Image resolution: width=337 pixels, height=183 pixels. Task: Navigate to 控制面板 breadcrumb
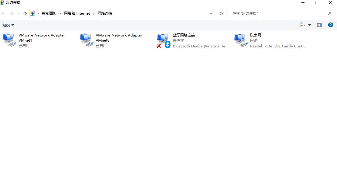pyautogui.click(x=49, y=13)
